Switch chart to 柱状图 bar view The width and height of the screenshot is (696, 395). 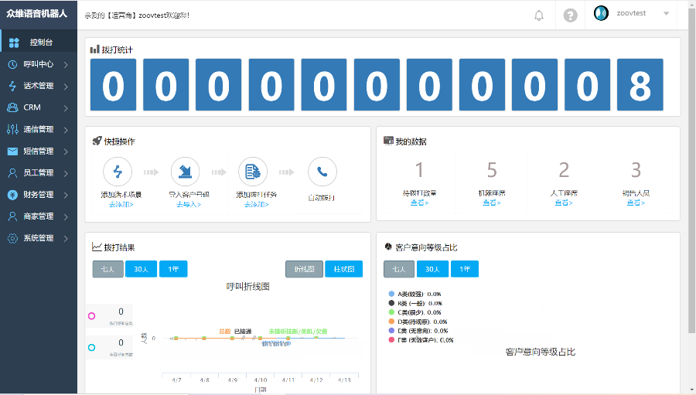tap(343, 269)
